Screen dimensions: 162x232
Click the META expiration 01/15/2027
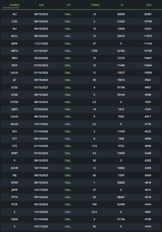point(41,51)
